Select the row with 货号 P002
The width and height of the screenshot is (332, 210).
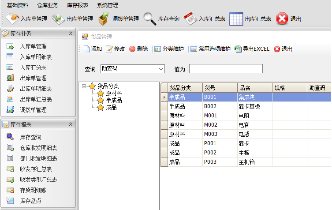(211, 153)
